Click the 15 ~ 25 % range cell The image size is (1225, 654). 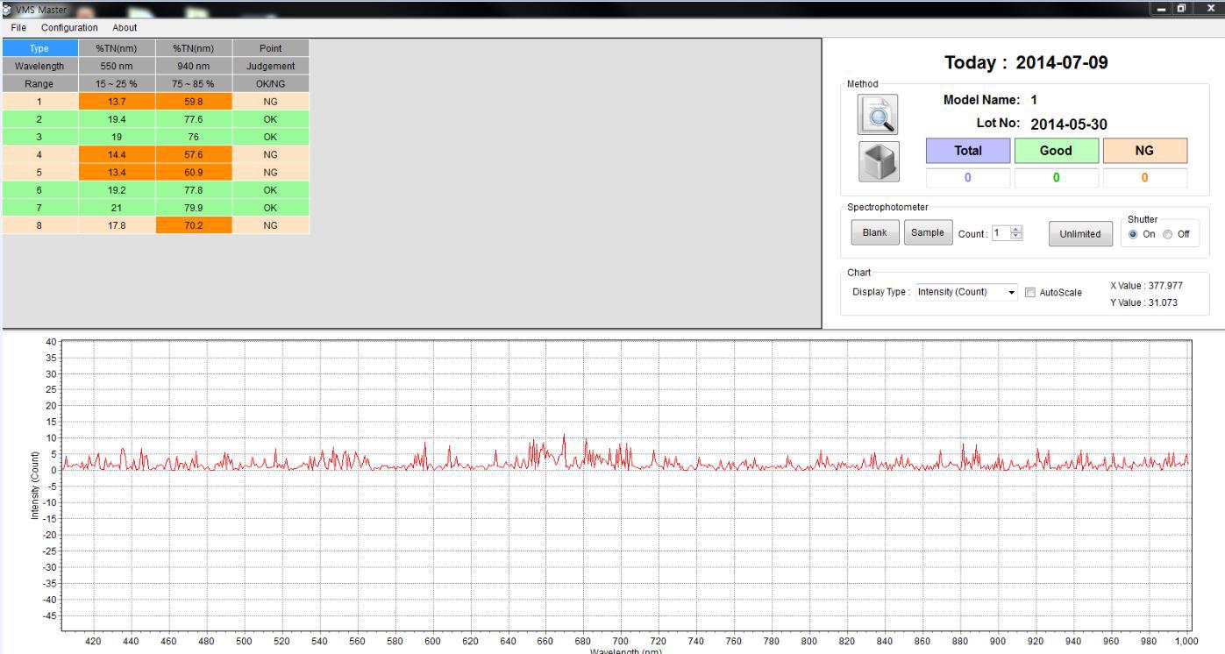(x=117, y=83)
